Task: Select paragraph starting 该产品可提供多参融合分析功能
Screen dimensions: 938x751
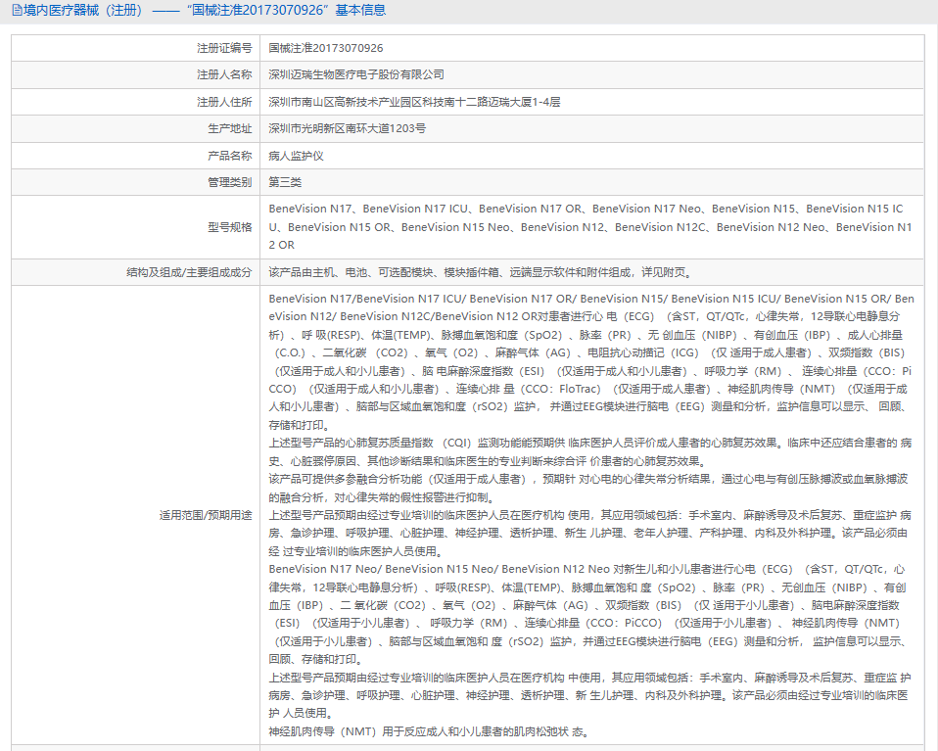Action: (588, 488)
